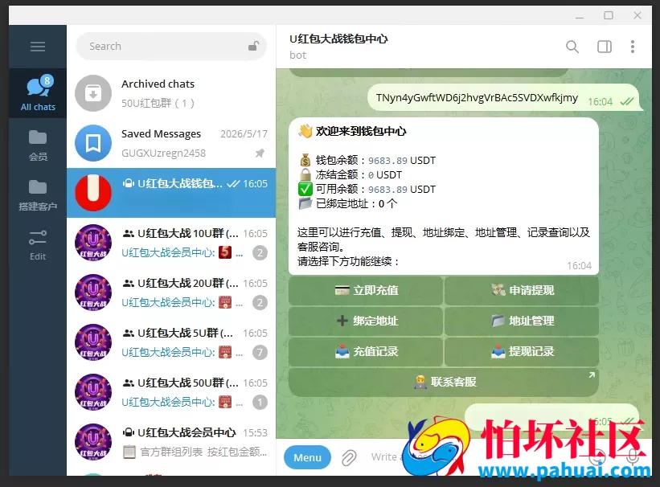660x487 pixels.
Task: Search in this chat via magnifier icon
Action: (572, 47)
